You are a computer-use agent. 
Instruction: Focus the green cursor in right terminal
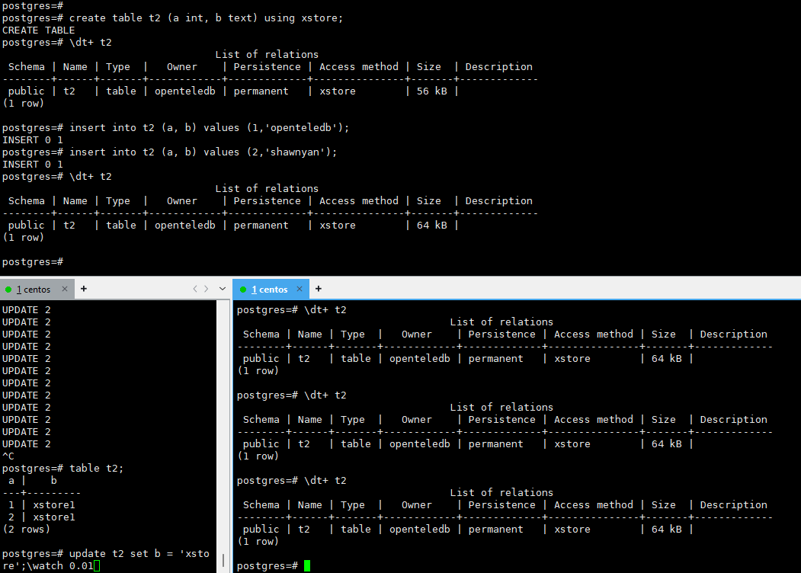pyautogui.click(x=307, y=566)
